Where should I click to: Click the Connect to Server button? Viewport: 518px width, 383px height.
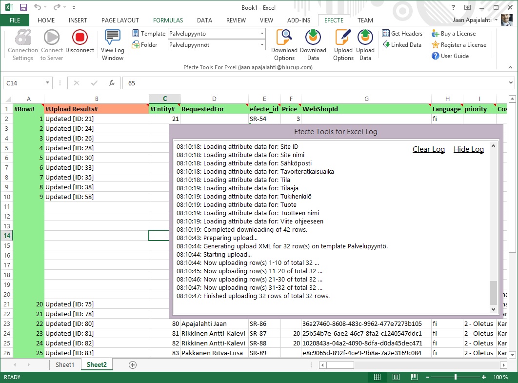[52, 45]
